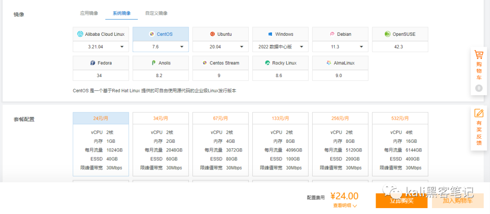The width and height of the screenshot is (490, 214).
Task: Click Rocky Linux version 8.6
Action: (280, 75)
